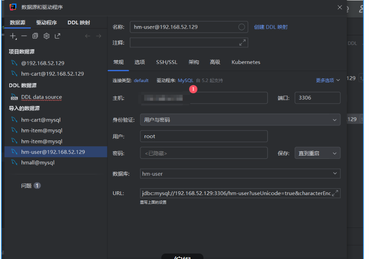Click the DDL 数据源 section header
Image resolution: width=369 pixels, height=259 pixels.
(23, 85)
